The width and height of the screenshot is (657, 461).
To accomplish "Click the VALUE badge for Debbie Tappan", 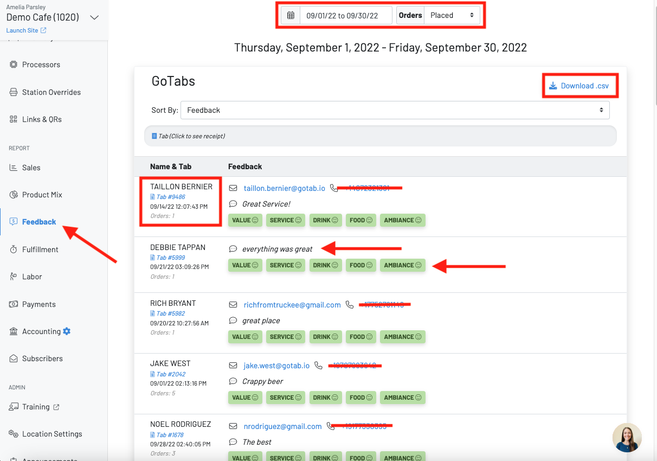I will coord(245,265).
